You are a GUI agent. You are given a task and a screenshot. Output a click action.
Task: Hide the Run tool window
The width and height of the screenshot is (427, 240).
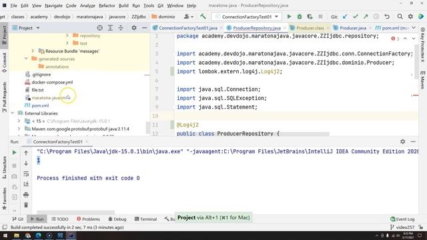413,141
